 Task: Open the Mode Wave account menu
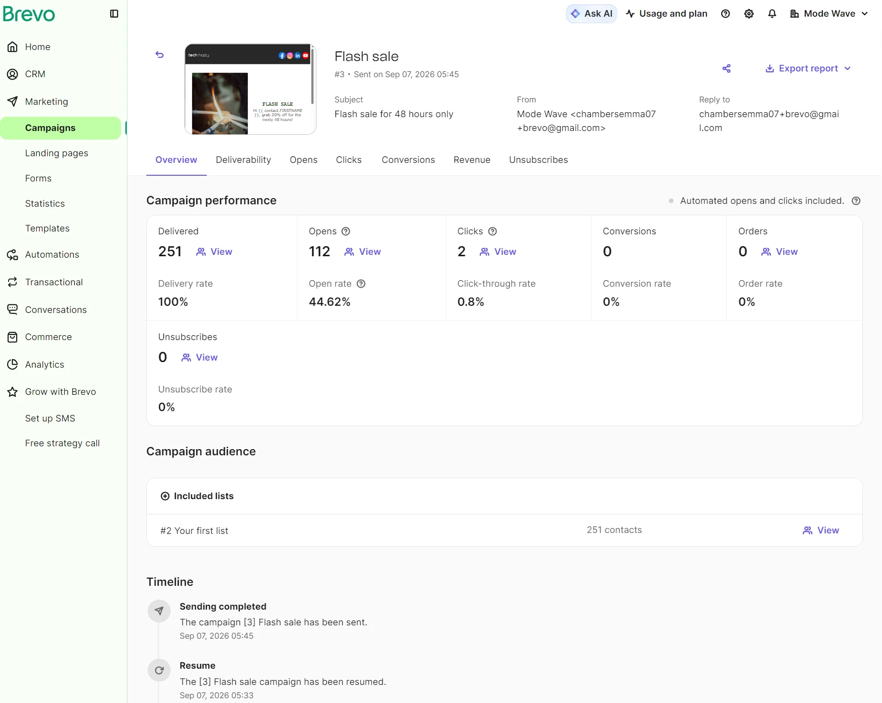point(829,14)
